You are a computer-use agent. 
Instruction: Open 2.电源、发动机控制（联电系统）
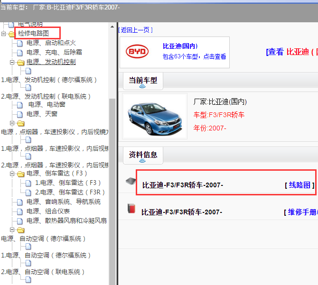pyautogui.click(x=46, y=96)
